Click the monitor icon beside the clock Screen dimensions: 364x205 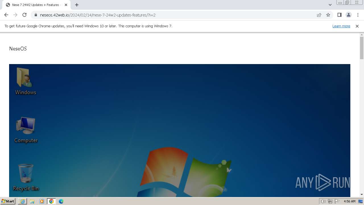point(361,201)
